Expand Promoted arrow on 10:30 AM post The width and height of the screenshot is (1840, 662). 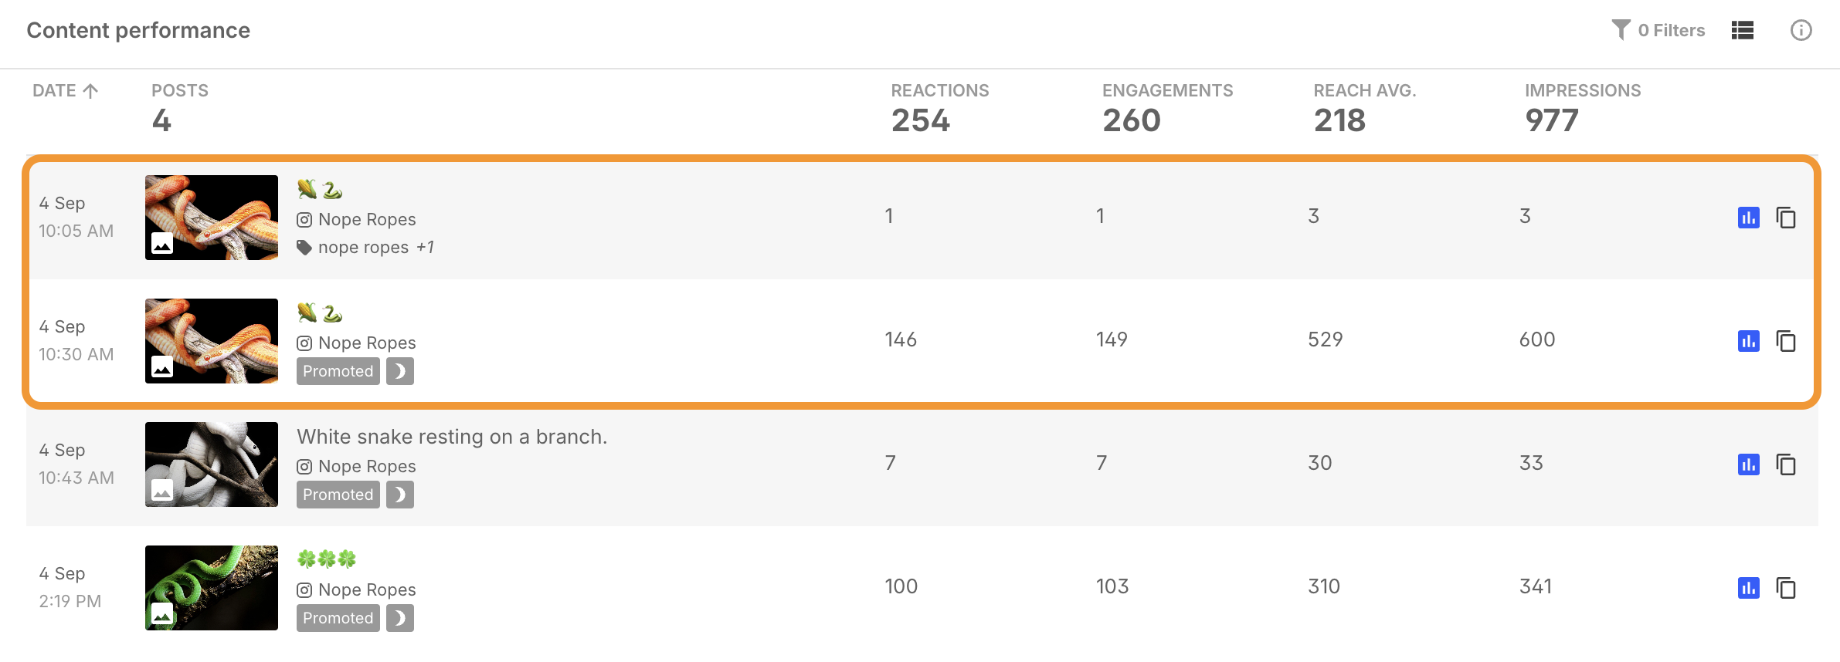pyautogui.click(x=400, y=371)
